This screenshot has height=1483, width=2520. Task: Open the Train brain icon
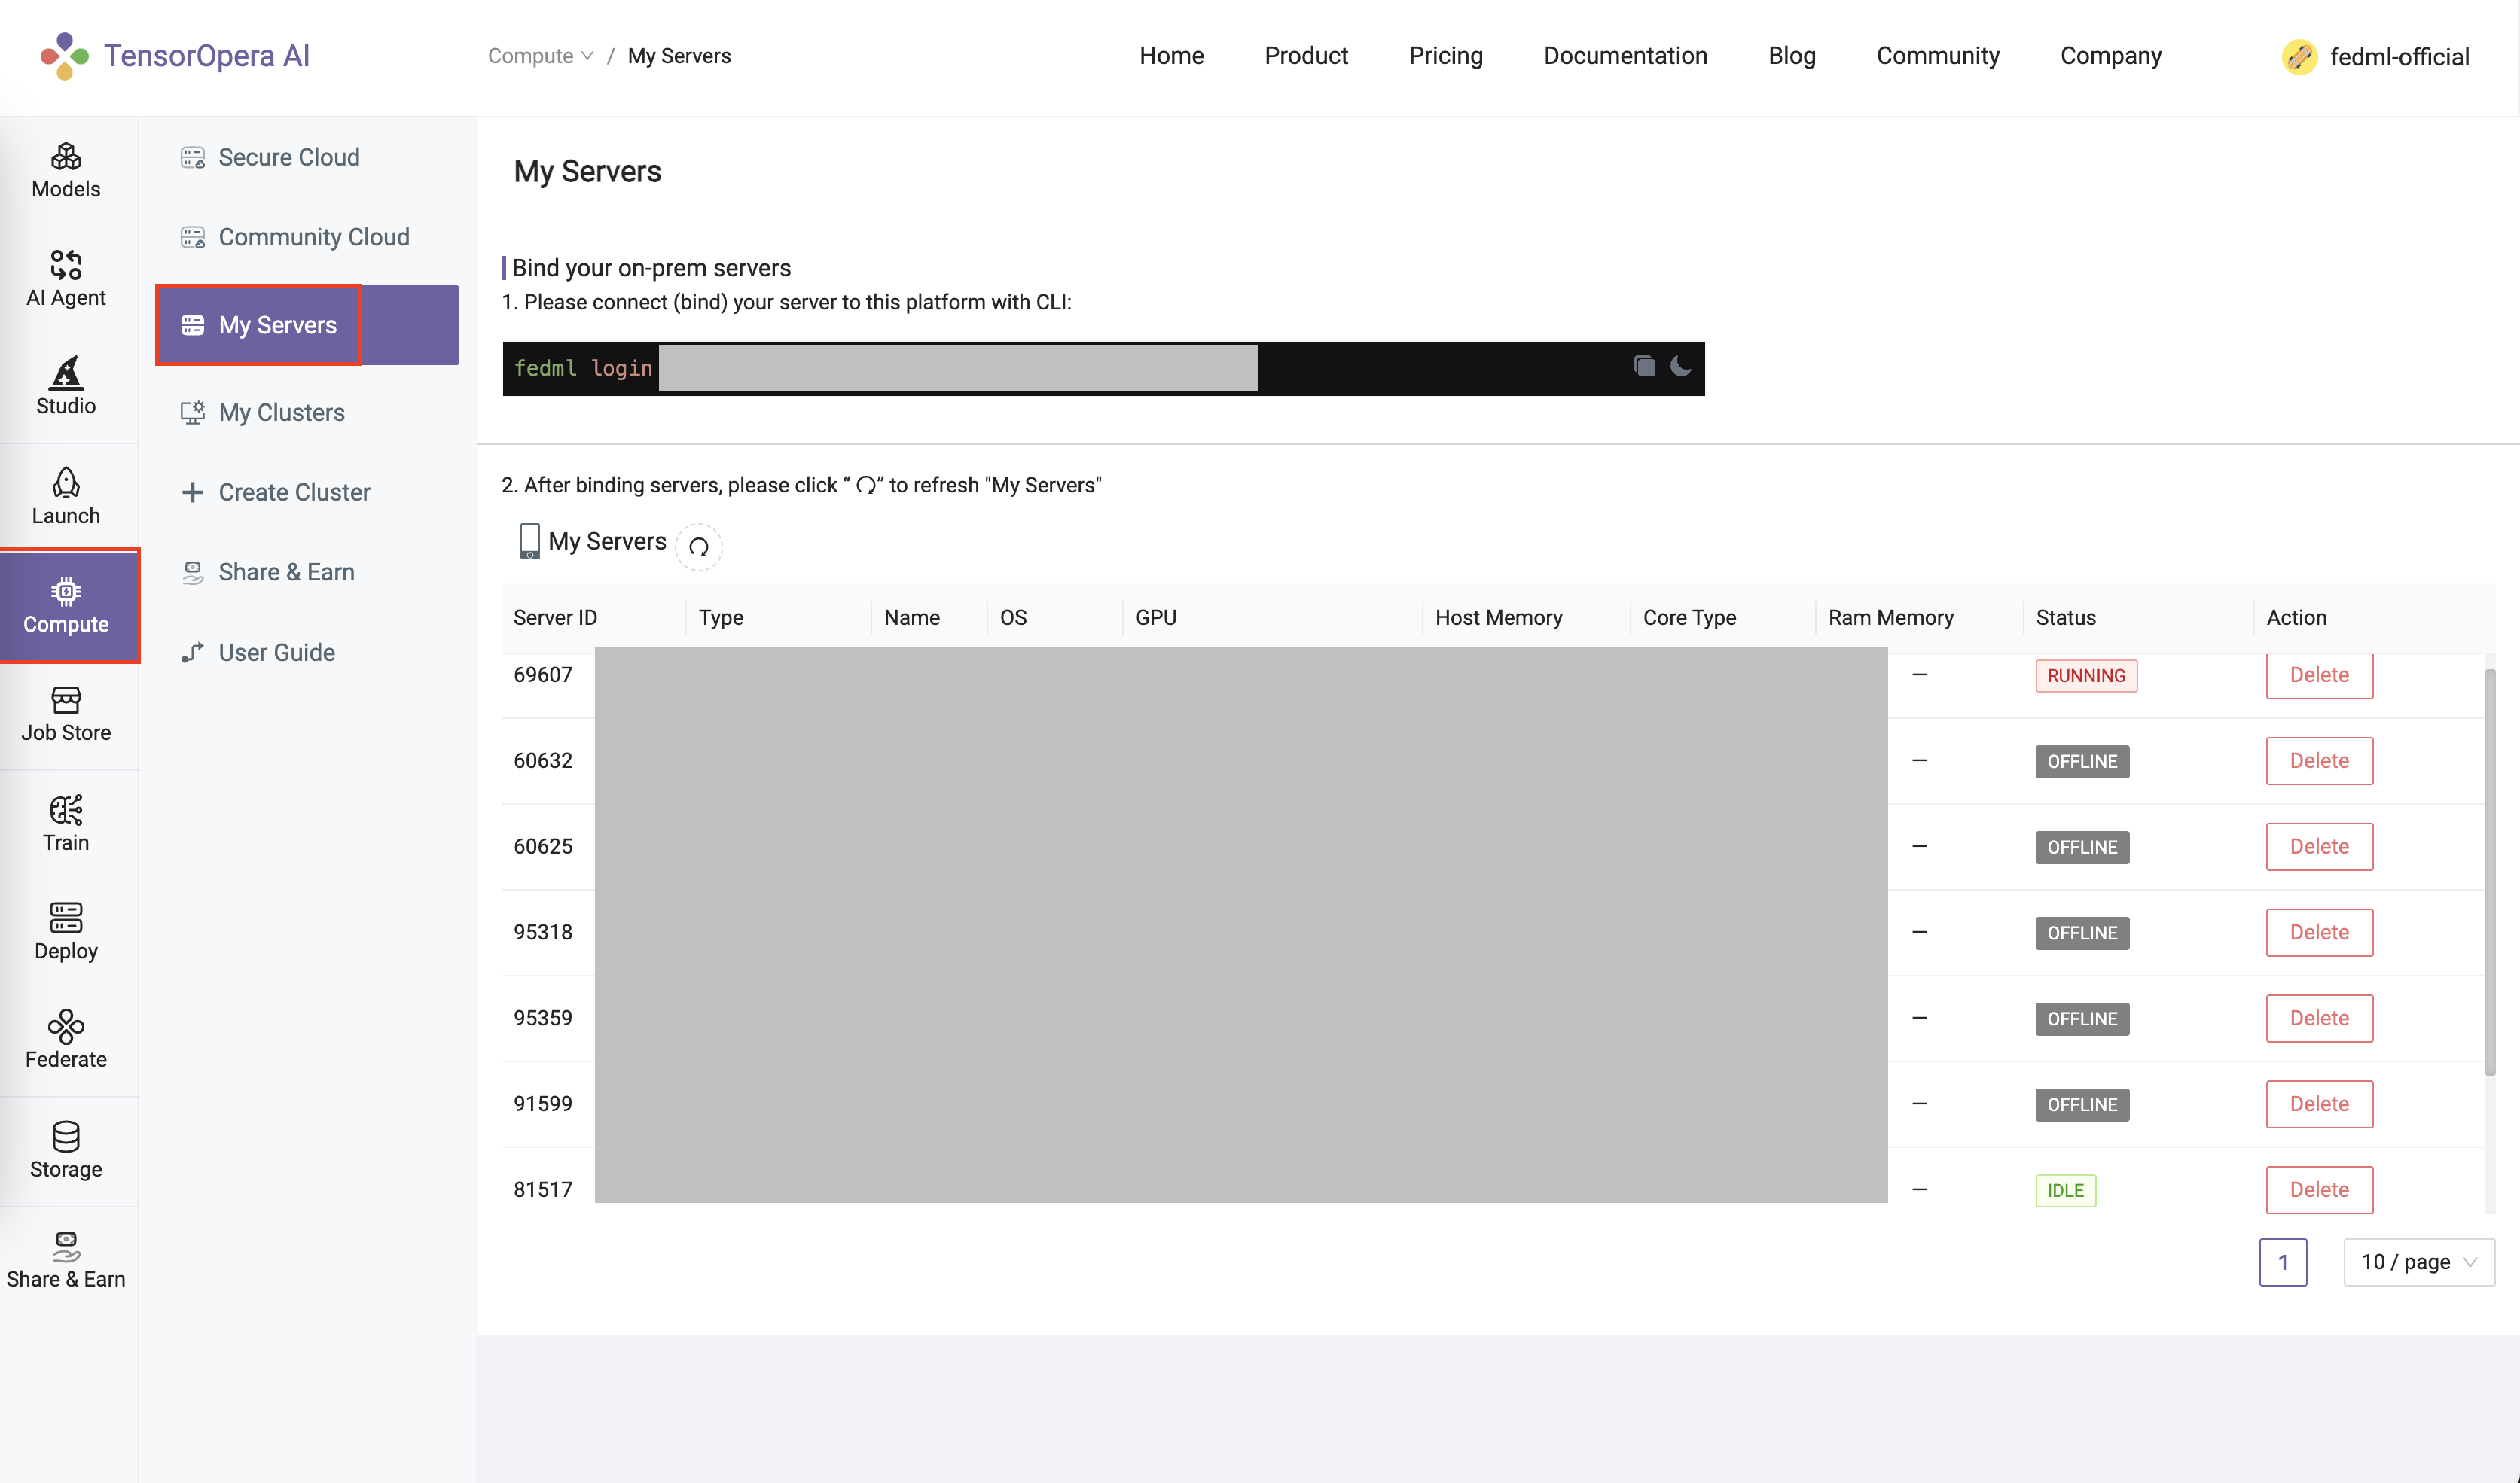(66, 809)
